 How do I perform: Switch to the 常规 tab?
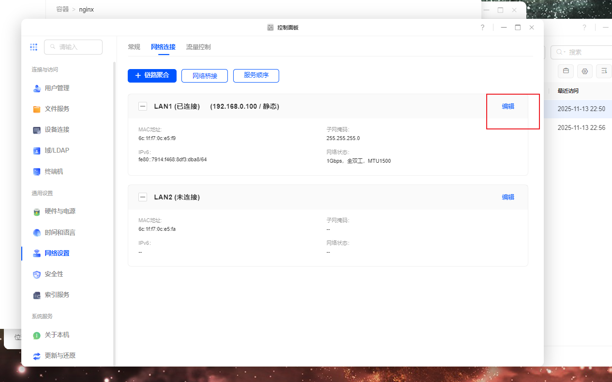pos(134,47)
